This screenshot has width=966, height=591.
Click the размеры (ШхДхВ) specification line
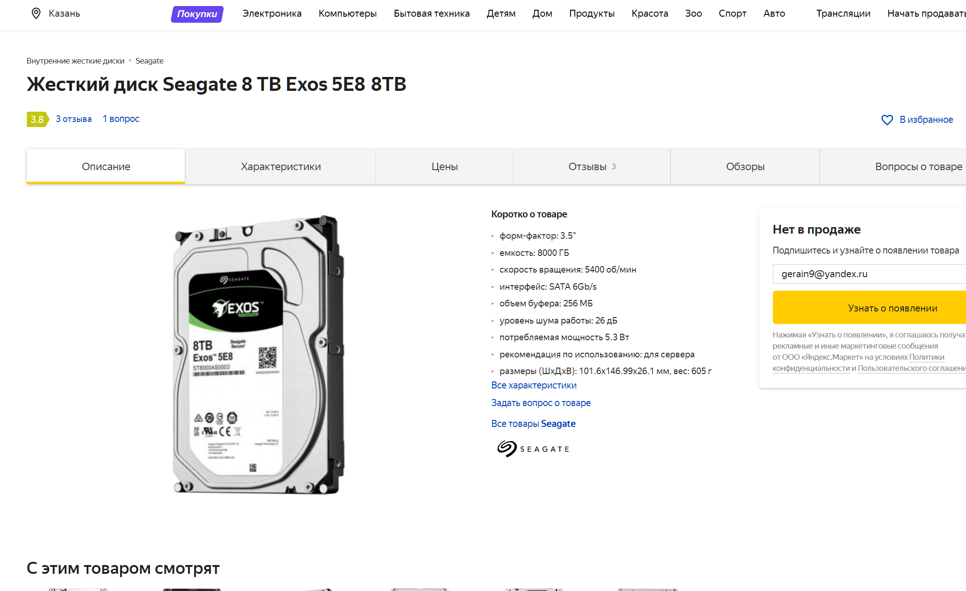[x=605, y=371]
